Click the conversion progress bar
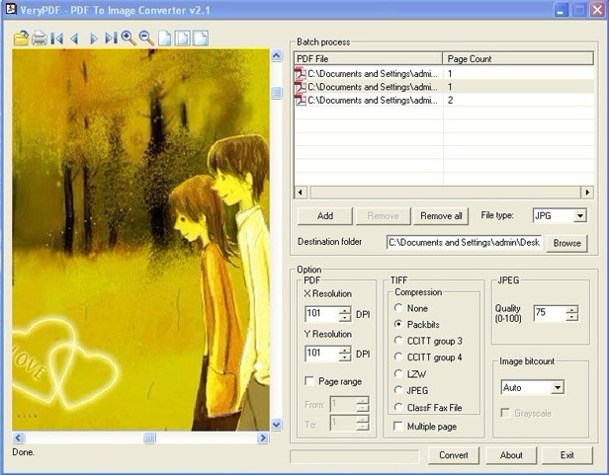The width and height of the screenshot is (609, 475). coord(355,456)
